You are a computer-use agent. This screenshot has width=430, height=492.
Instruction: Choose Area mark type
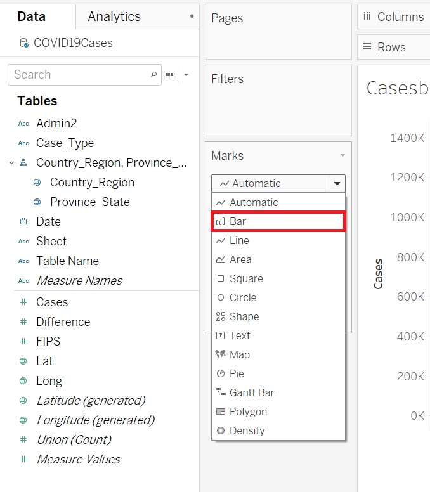point(278,259)
